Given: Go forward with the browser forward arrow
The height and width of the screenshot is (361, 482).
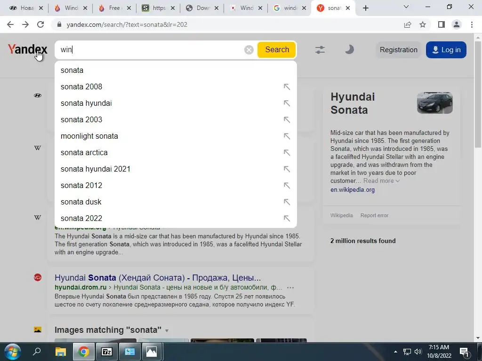Looking at the screenshot, I should click(25, 24).
